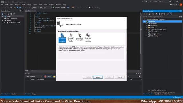Screen dimensions: 183x103
Task: Click Publish in the status bar
Action: tap(177, 97)
